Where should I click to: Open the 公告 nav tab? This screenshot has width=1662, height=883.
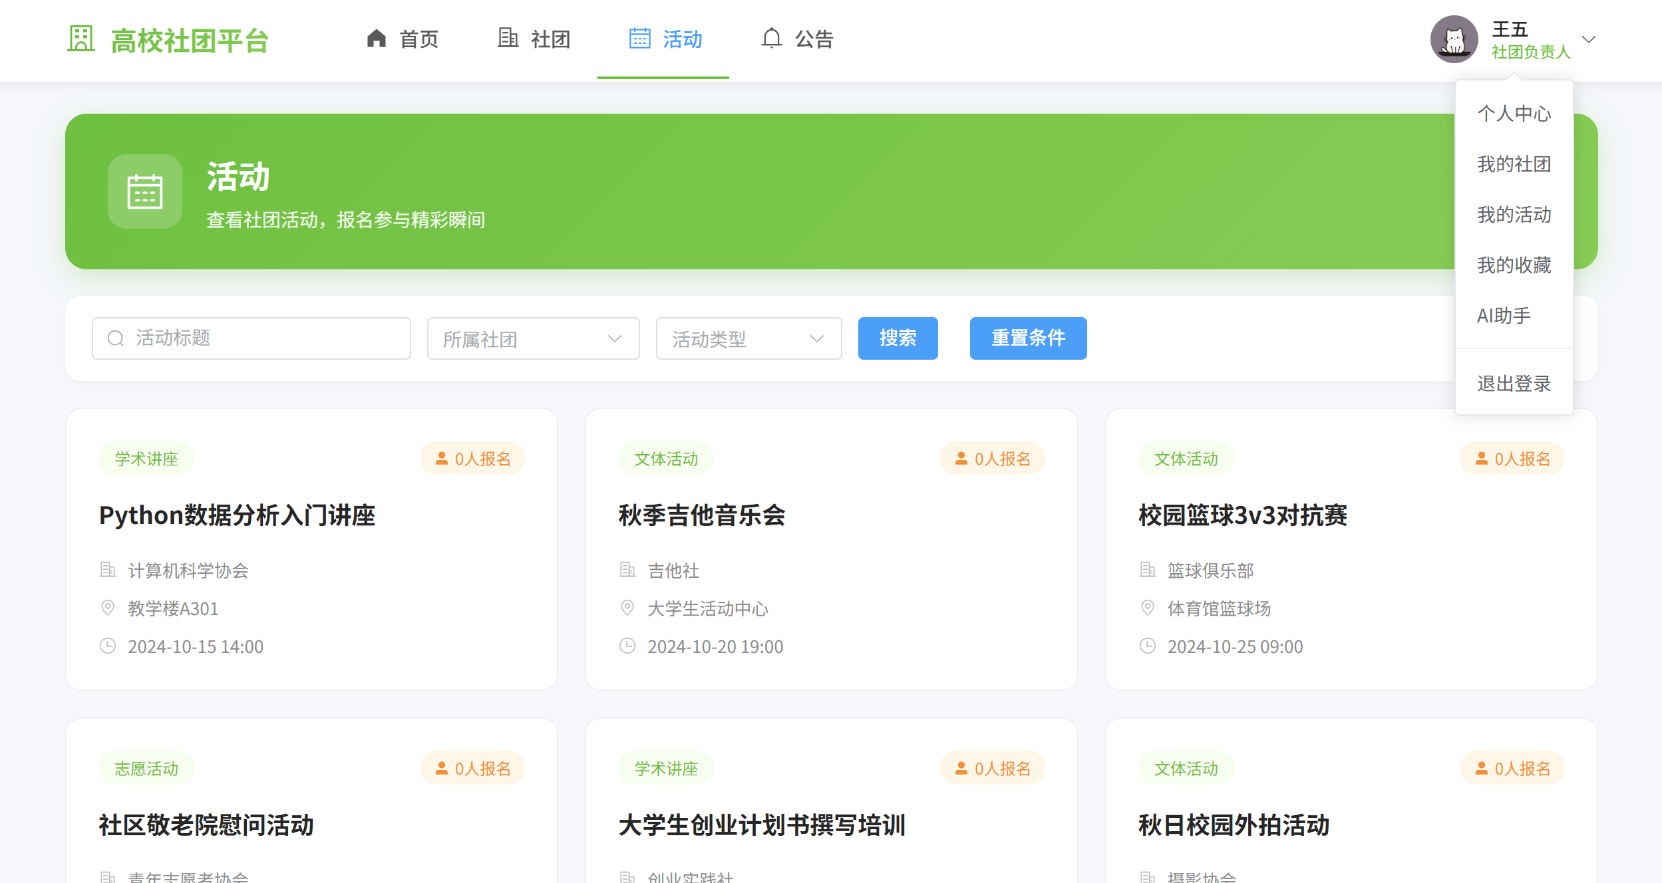tap(798, 39)
